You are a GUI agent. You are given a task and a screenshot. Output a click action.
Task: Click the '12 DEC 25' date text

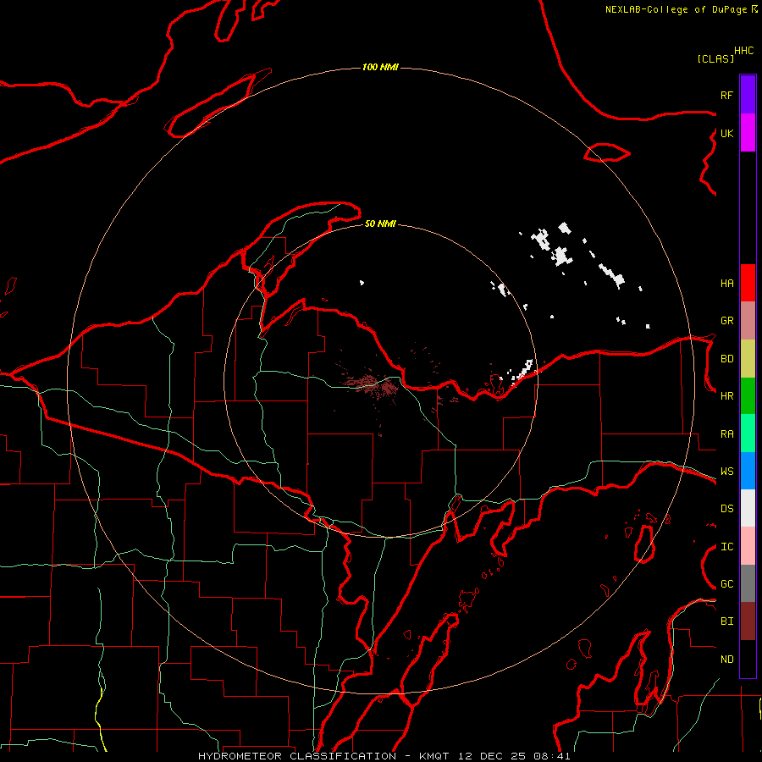[x=492, y=756]
